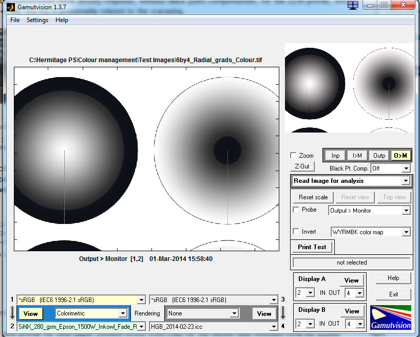
Task: Check the Invert checkbox
Action: coord(296,232)
